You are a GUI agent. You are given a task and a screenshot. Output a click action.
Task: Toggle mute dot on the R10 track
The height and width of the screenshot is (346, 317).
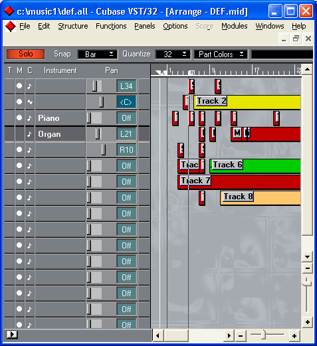click(x=19, y=149)
